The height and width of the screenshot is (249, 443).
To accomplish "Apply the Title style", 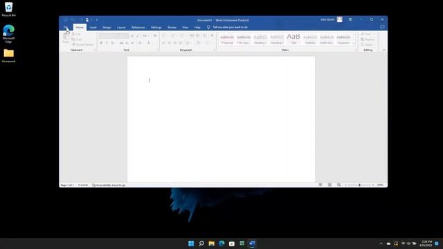I will click(293, 39).
